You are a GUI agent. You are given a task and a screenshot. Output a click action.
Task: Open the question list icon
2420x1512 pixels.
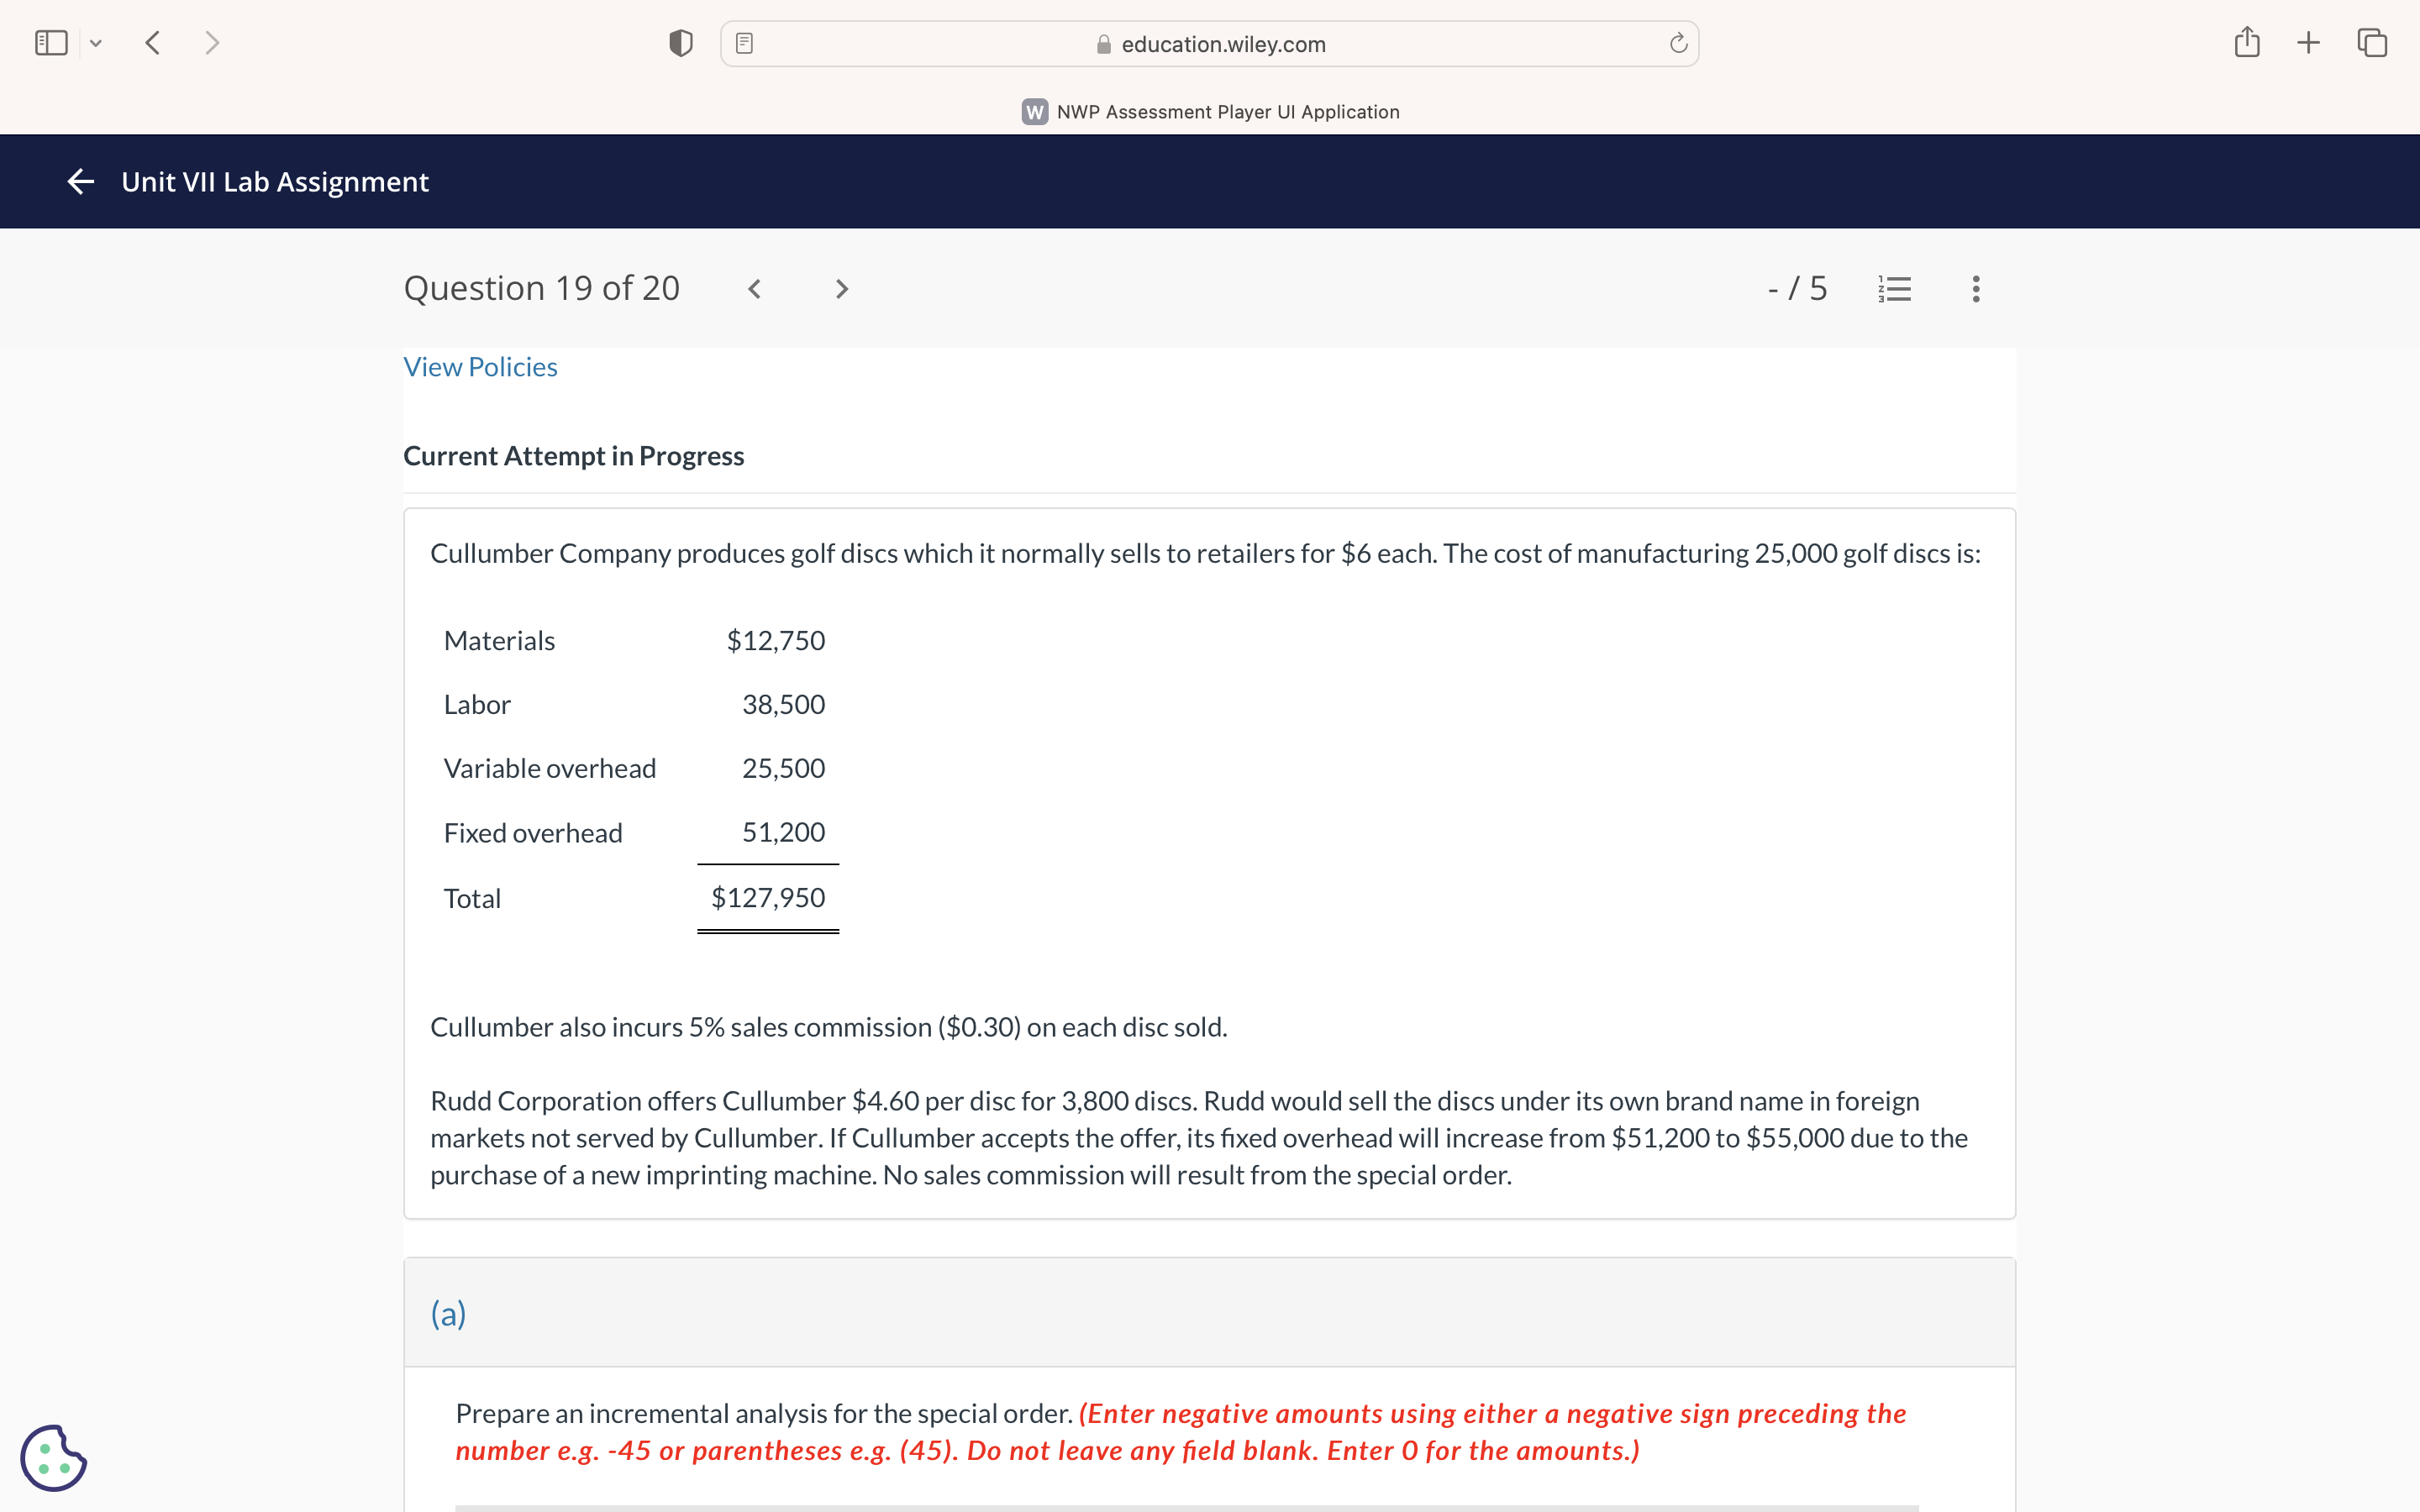point(1894,289)
